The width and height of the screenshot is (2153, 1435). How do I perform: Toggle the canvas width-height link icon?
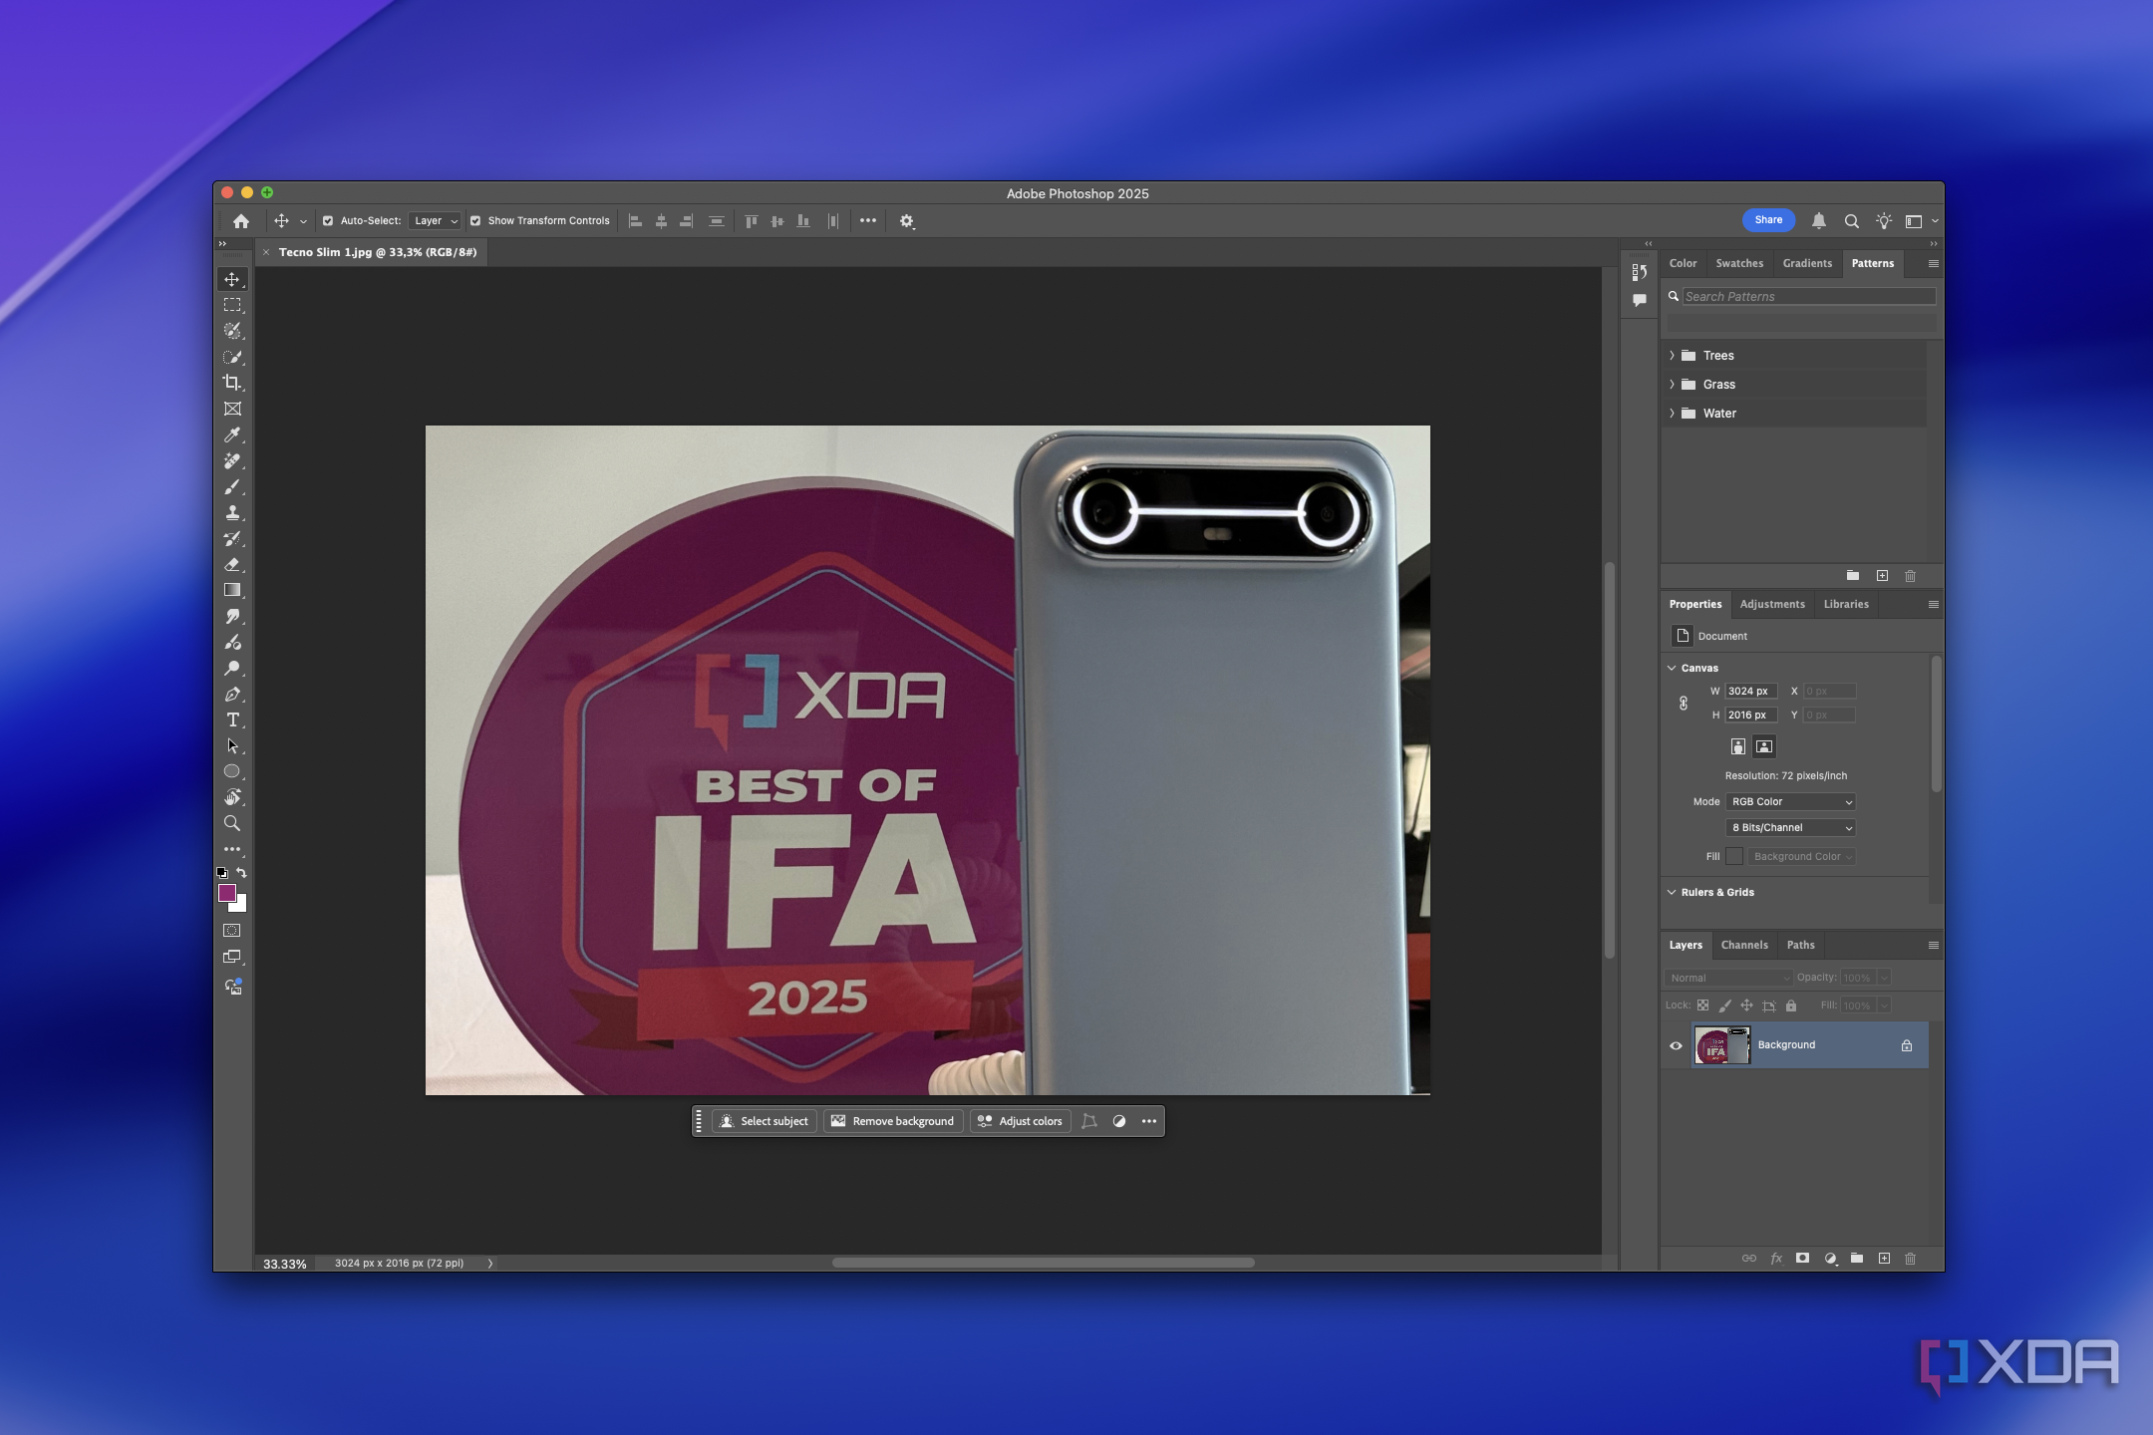1684,704
